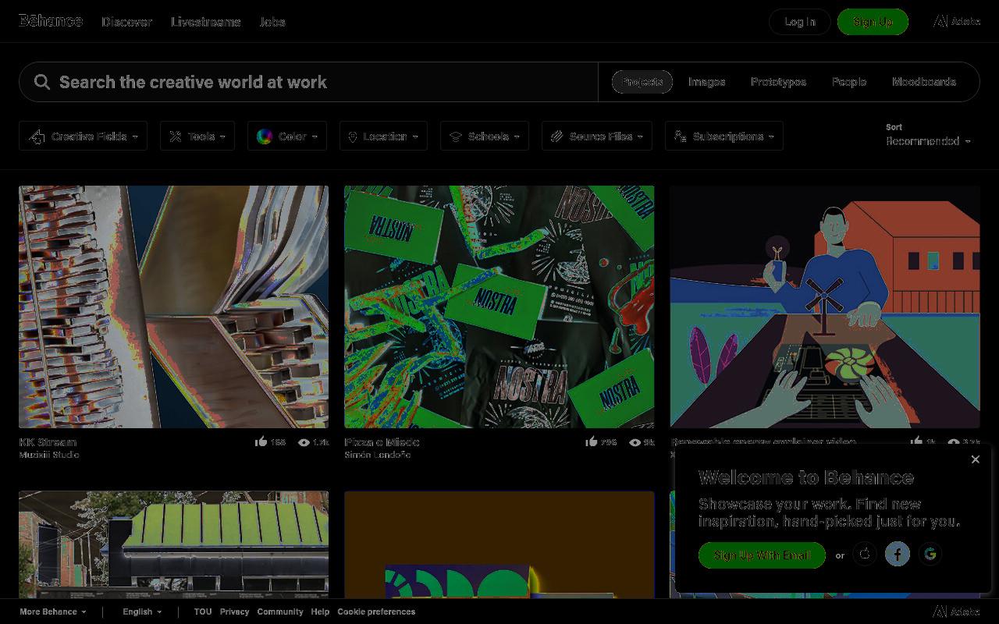Click the Location pin icon

(x=353, y=136)
